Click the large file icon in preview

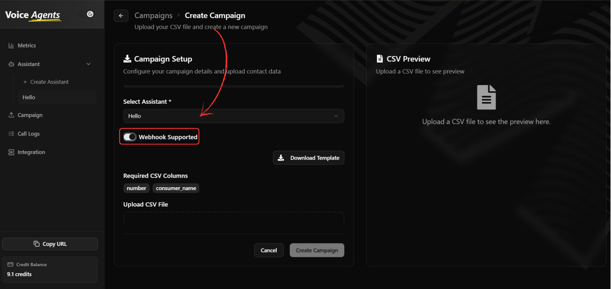(486, 97)
